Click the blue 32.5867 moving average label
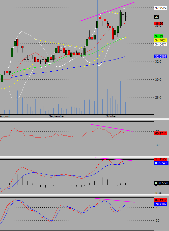Image resolution: width=169 pixels, height=231 pixels. tap(161, 56)
